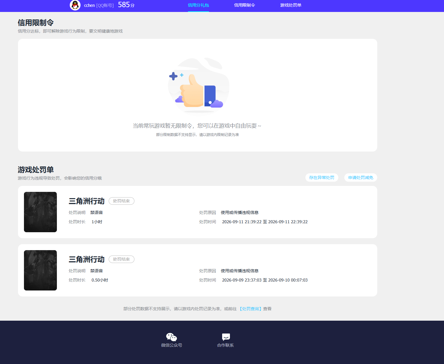The width and height of the screenshot is (444, 364).
Task: Click the penalty time 2026-09-09 23:37:03
Action: 242,280
